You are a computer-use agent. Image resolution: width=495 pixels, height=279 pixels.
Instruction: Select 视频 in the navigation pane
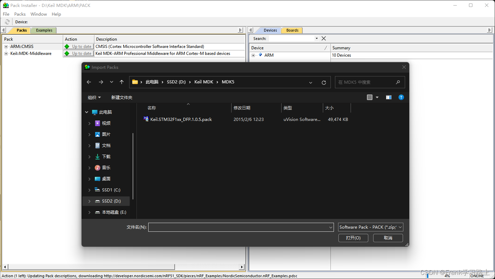[x=106, y=123]
